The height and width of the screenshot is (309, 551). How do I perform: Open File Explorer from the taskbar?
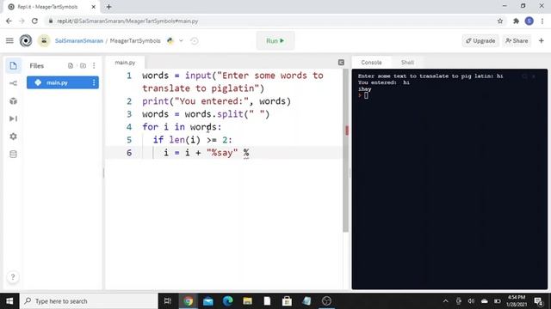247,301
